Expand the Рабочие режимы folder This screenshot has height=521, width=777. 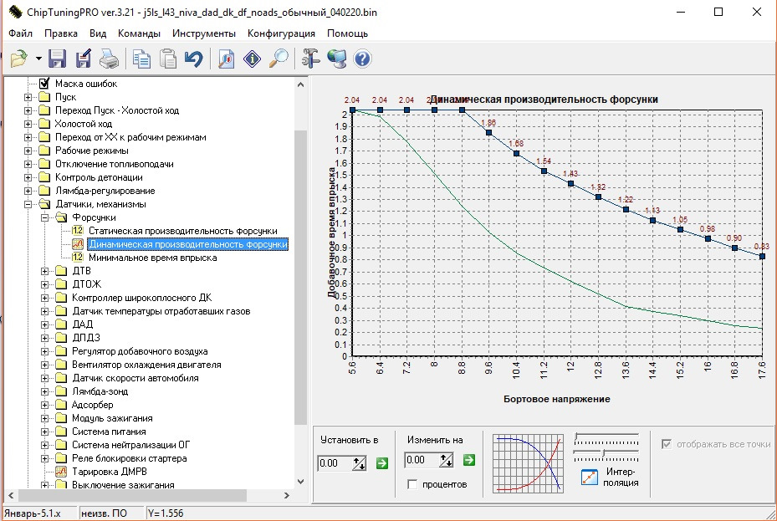tap(28, 151)
